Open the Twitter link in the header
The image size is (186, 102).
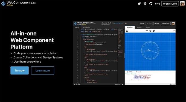(139, 4)
